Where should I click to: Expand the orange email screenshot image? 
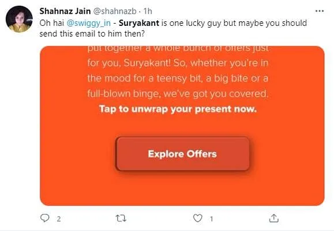pyautogui.click(x=182, y=126)
